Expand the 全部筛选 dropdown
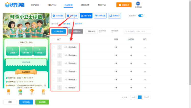Screen dimensions: 191x108 (x=103, y=31)
